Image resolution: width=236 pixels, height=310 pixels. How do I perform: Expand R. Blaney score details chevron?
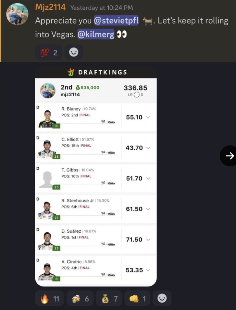tap(148, 117)
